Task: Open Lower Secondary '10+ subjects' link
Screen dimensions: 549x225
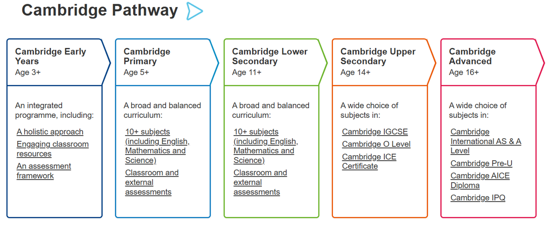Action: coord(265,146)
